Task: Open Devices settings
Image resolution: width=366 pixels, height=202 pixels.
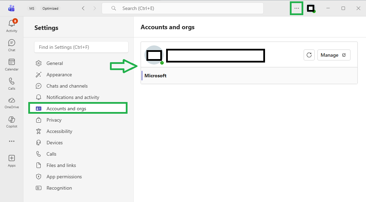Action: [x=54, y=143]
